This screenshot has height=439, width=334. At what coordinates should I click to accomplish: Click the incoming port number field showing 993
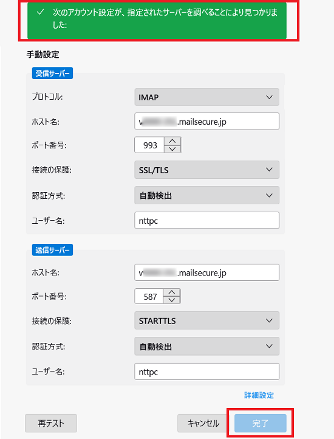tap(149, 145)
